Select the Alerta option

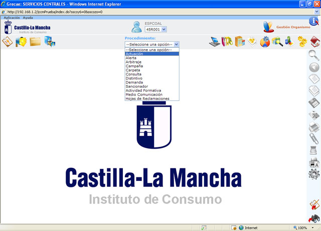(152, 58)
